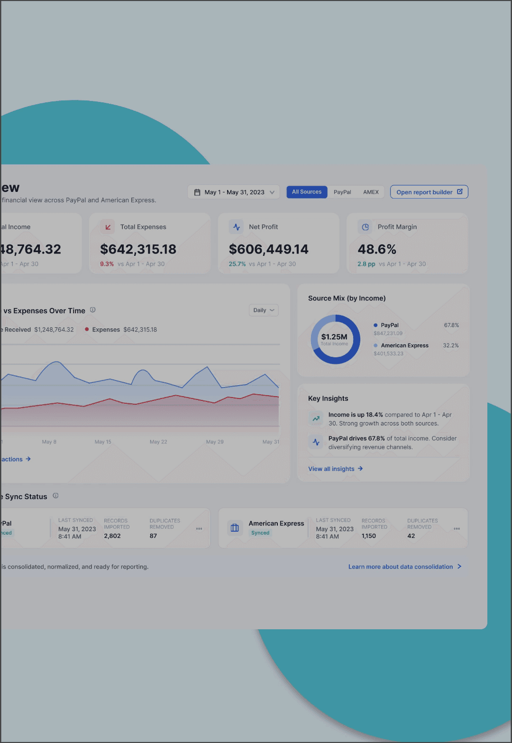Image resolution: width=512 pixels, height=743 pixels.
Task: Click the PayPal legend color dot
Action: click(375, 325)
